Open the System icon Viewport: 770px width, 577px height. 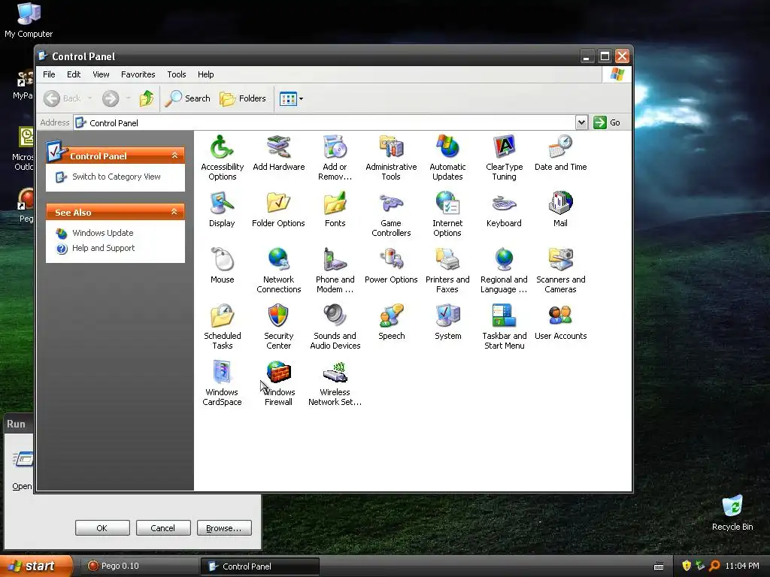[x=447, y=316]
